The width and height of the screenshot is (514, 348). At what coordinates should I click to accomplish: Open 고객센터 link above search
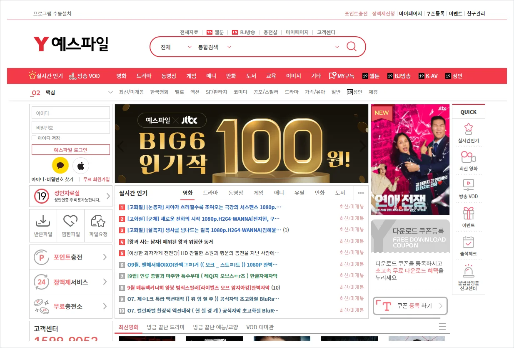(326, 32)
